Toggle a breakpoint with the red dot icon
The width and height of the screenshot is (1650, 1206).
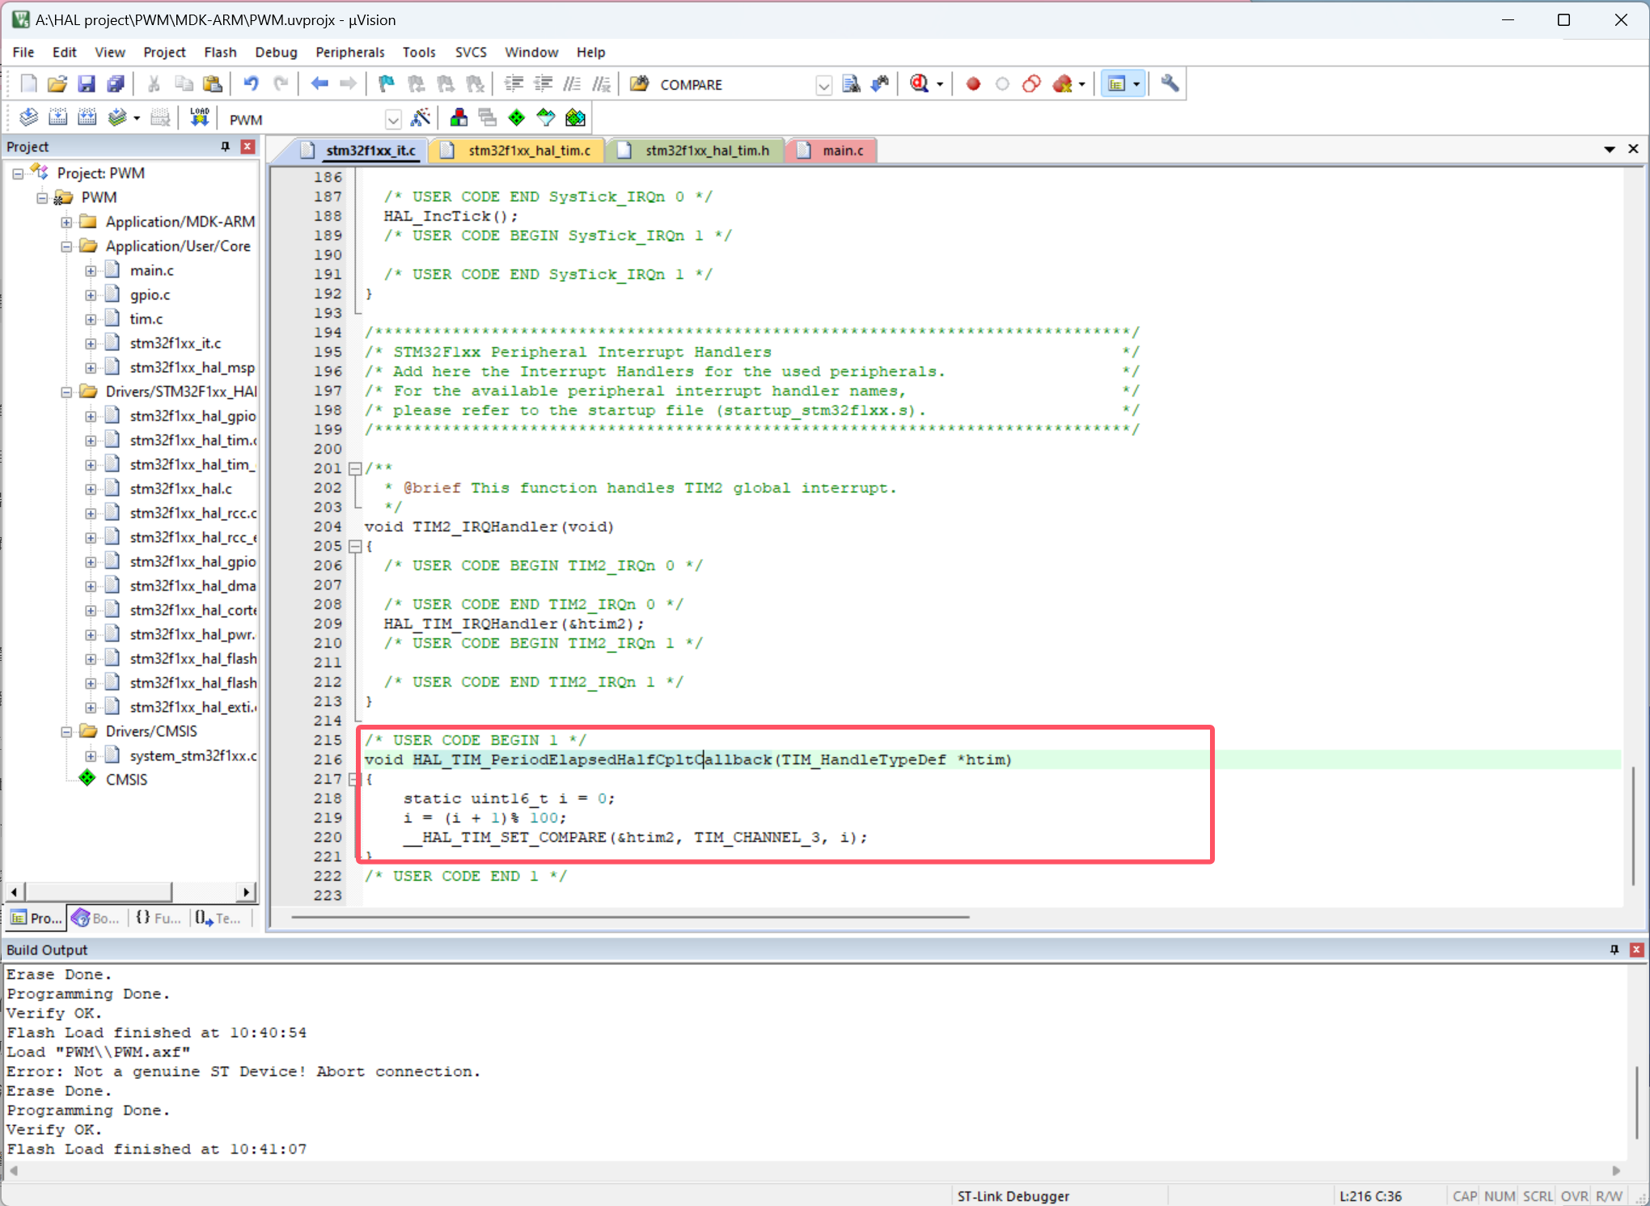point(973,83)
